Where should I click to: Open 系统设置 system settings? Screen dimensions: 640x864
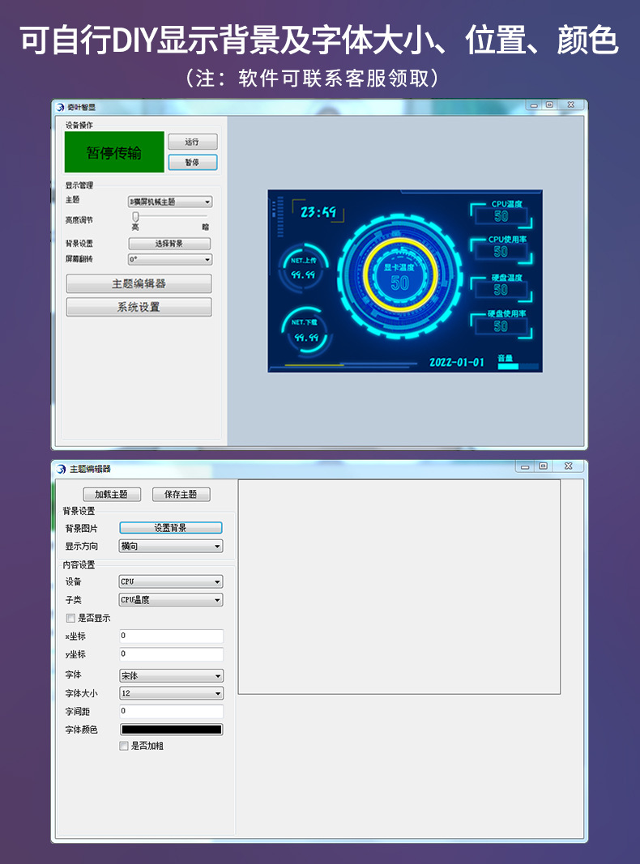click(x=139, y=307)
